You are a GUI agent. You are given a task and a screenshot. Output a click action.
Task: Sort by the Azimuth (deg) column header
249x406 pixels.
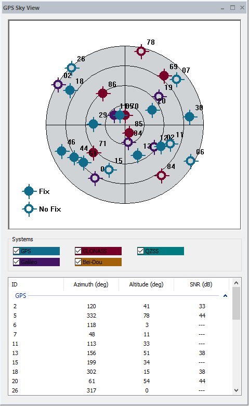pos(91,284)
